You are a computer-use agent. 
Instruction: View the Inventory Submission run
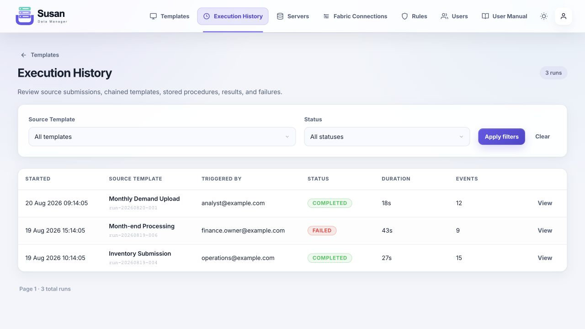[545, 258]
